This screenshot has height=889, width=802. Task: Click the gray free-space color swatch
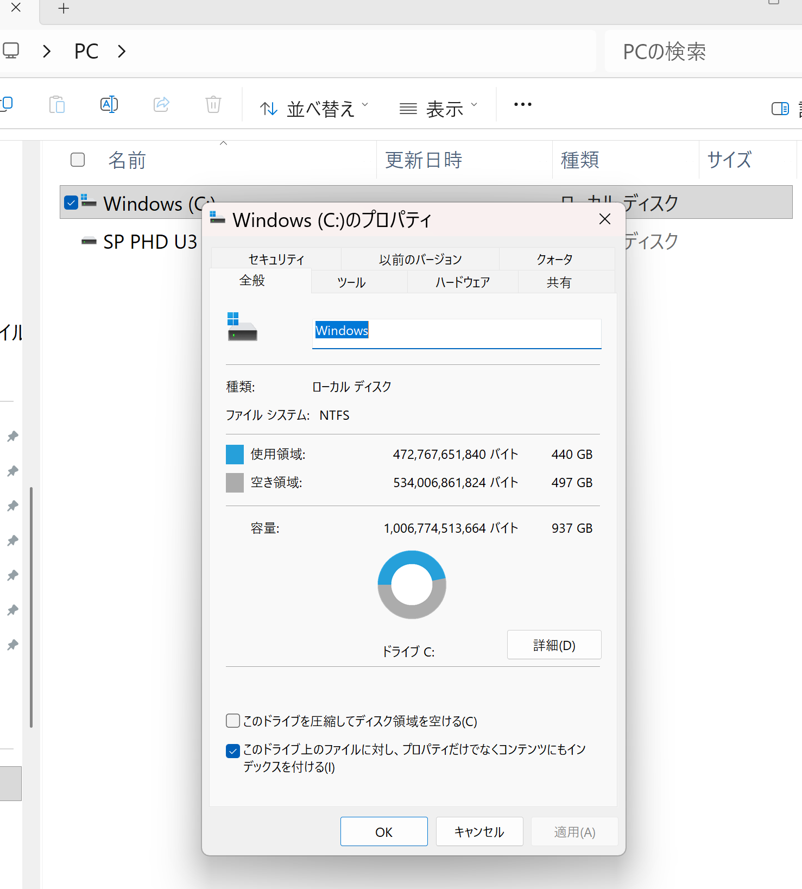click(x=235, y=482)
